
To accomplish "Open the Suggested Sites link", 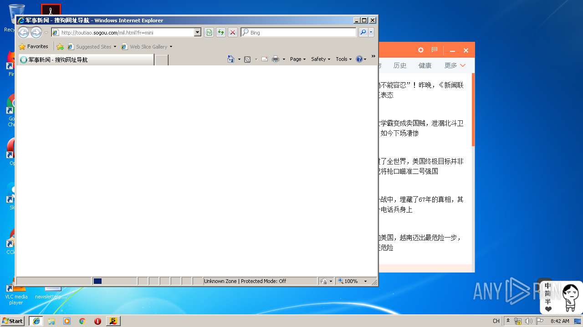I will tap(92, 46).
